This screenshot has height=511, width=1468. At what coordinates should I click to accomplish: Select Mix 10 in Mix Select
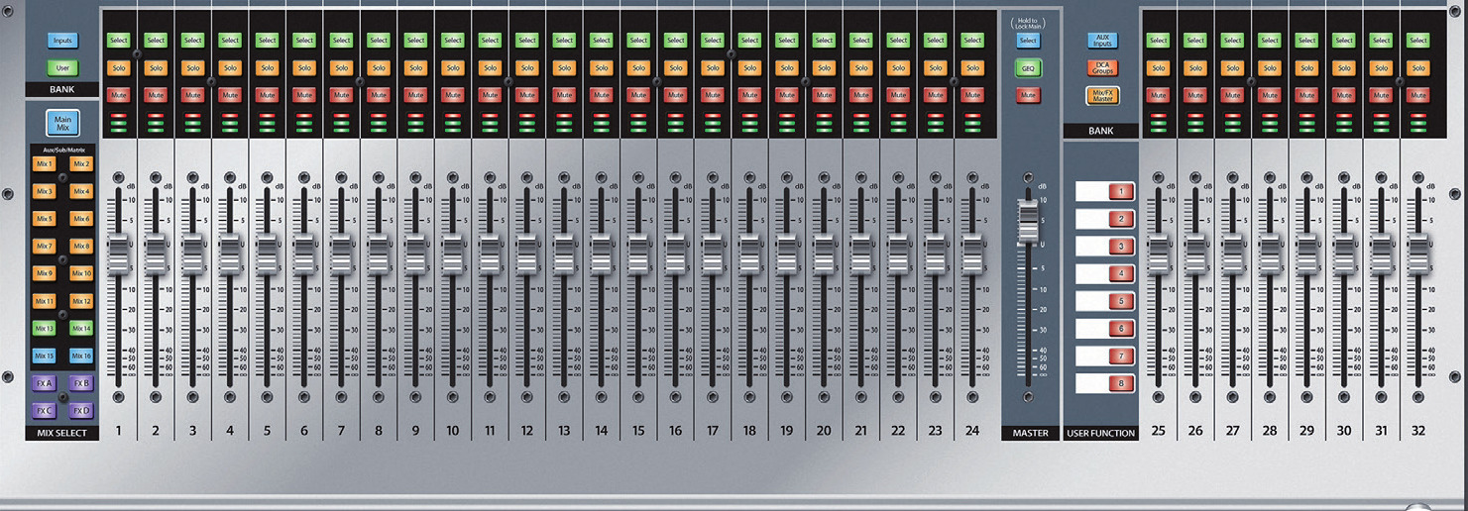tap(81, 273)
